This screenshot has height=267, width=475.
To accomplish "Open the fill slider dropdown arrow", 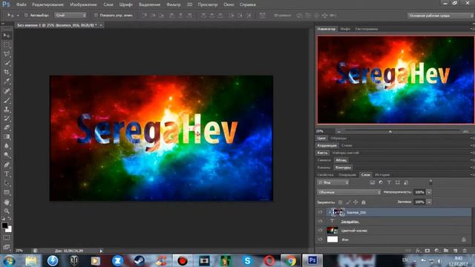I will [x=429, y=202].
